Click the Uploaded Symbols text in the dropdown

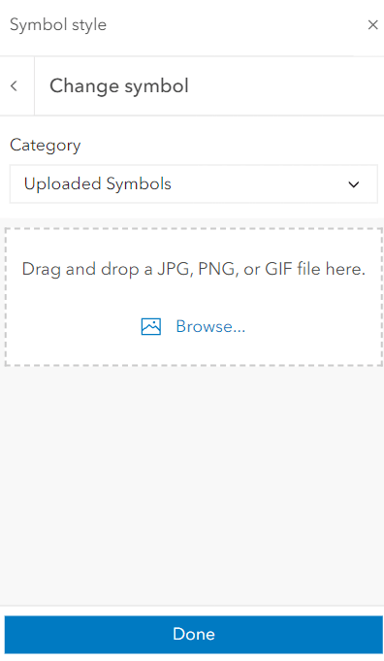[98, 183]
